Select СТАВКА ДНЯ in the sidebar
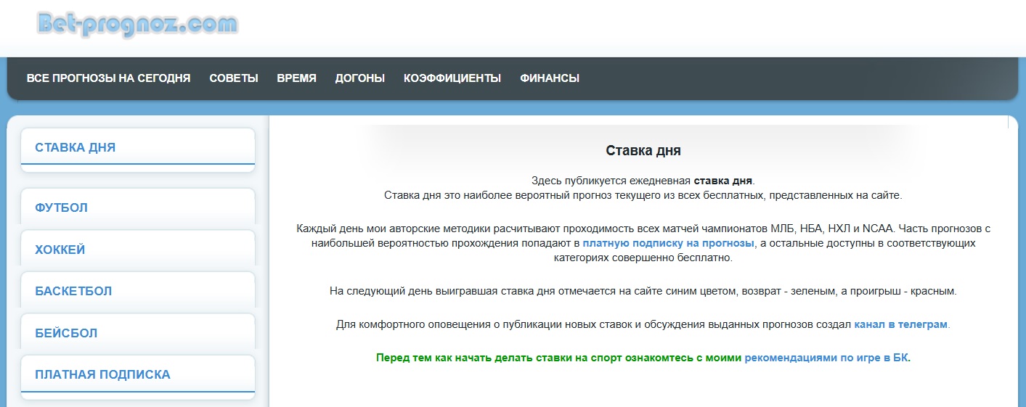 [x=76, y=147]
